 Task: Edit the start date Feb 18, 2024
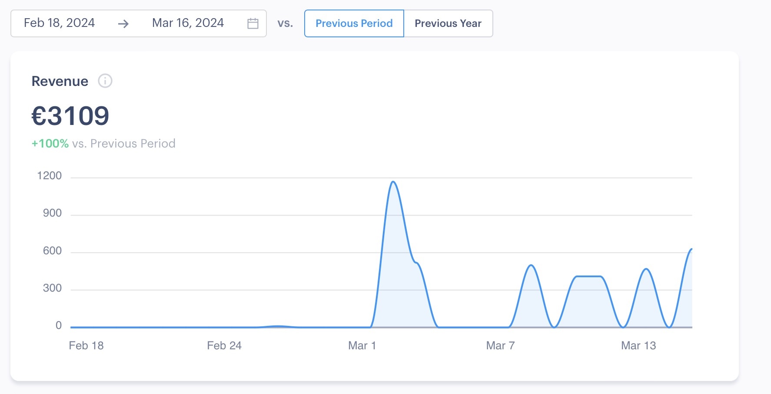pyautogui.click(x=60, y=23)
